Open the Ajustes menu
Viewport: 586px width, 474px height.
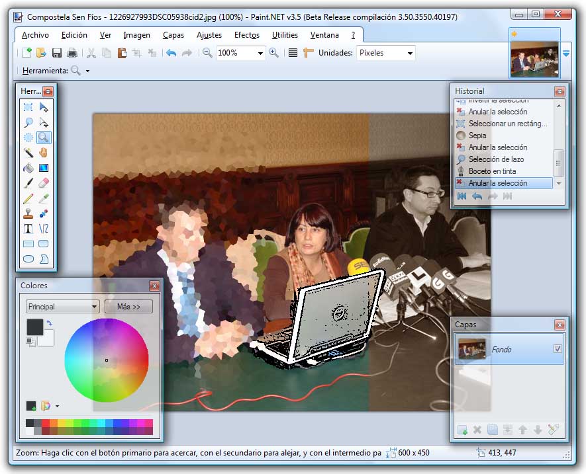[209, 35]
